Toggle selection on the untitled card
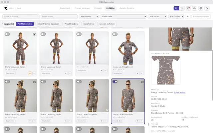The height and width of the screenshot is (133, 213). point(79,34)
